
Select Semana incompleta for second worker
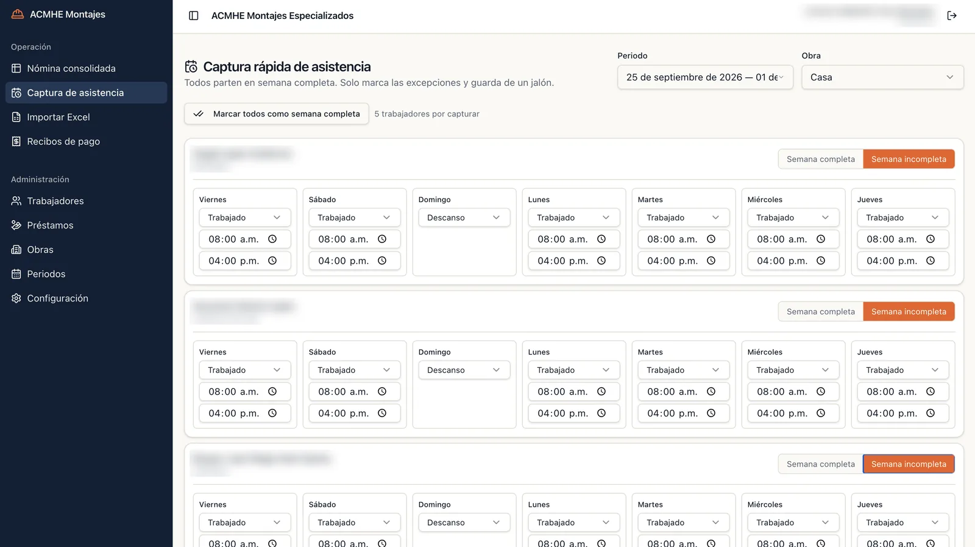point(909,311)
